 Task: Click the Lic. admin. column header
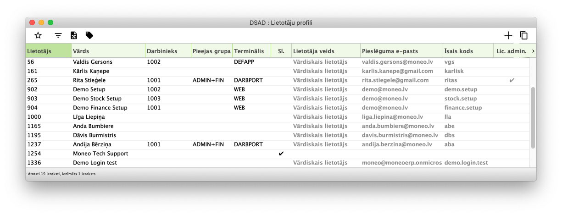(512, 51)
